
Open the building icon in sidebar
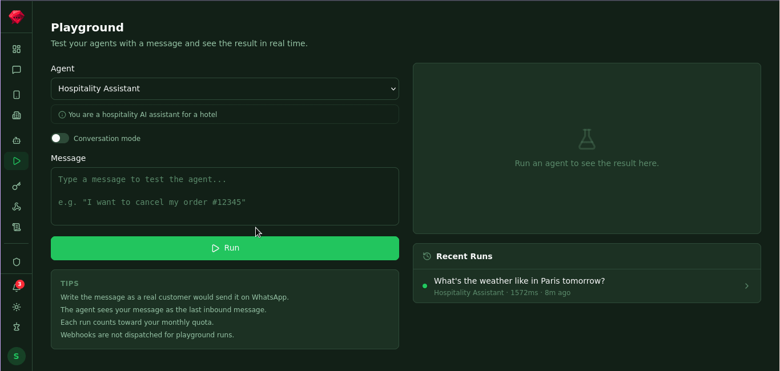(x=17, y=115)
